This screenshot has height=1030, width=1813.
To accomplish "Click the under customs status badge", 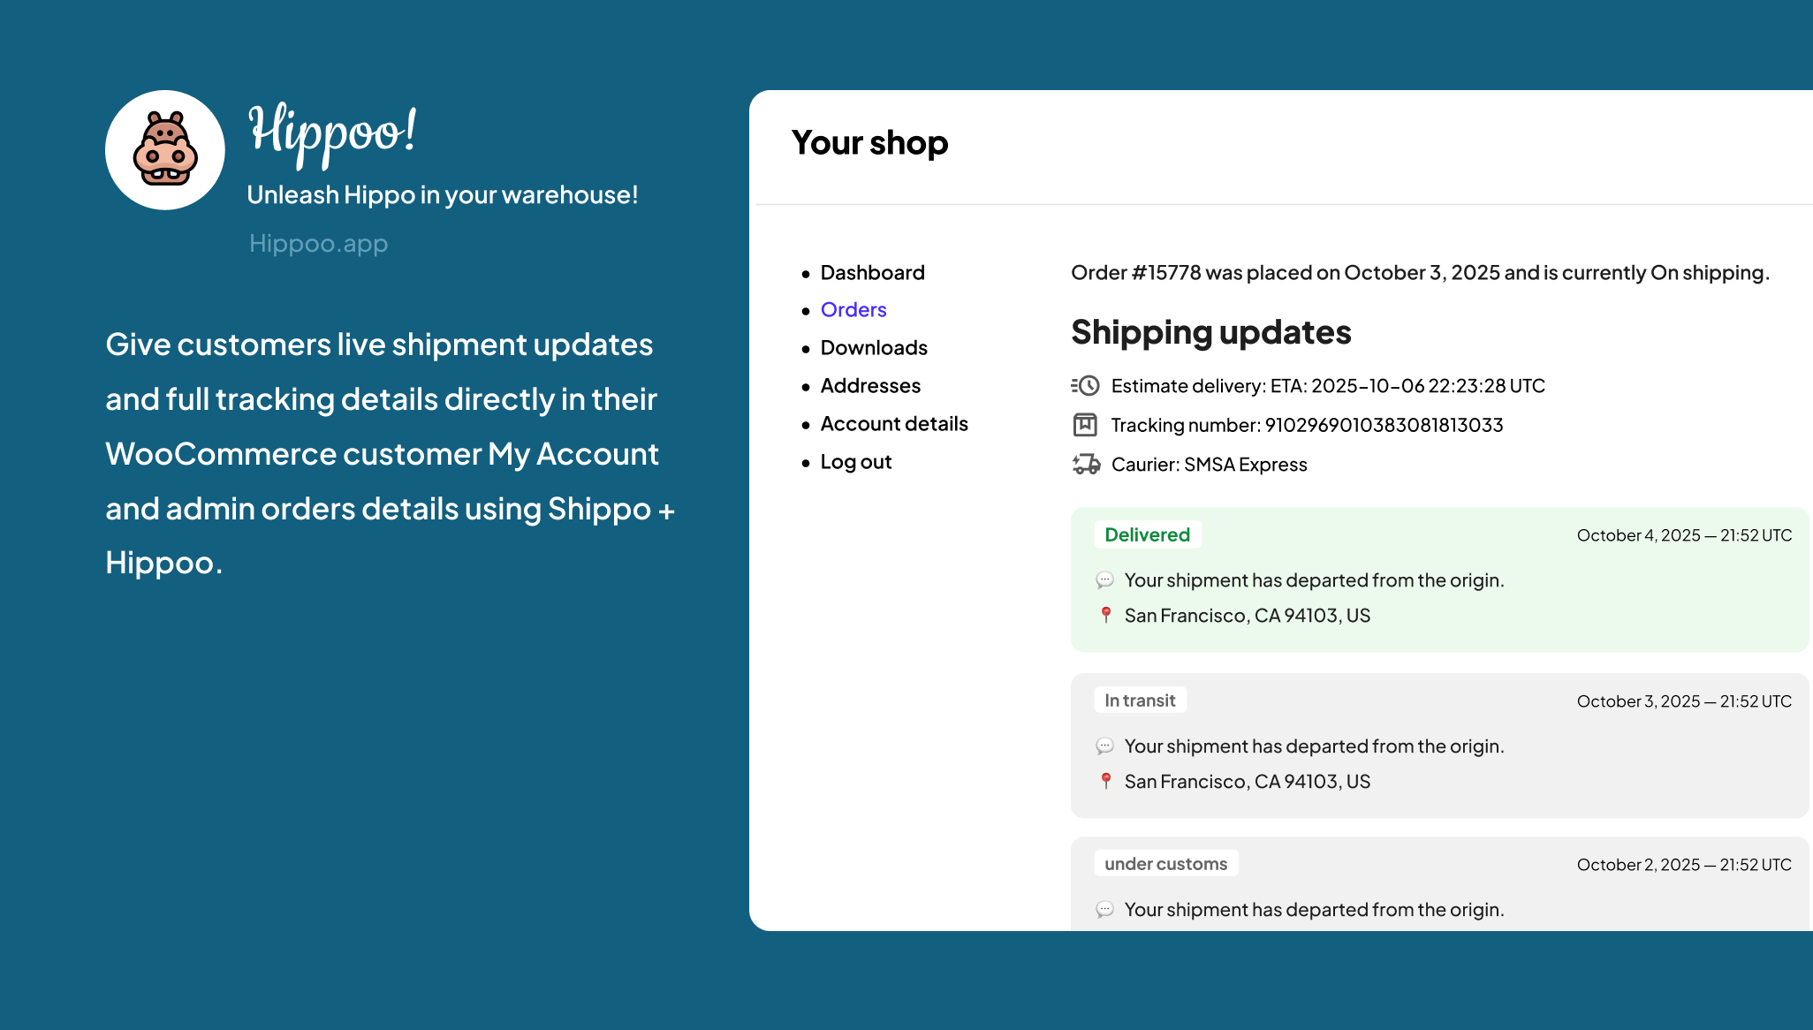I will coord(1165,864).
